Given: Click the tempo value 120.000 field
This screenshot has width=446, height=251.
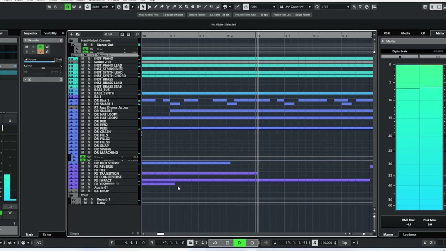Looking at the screenshot, I should tap(326, 243).
